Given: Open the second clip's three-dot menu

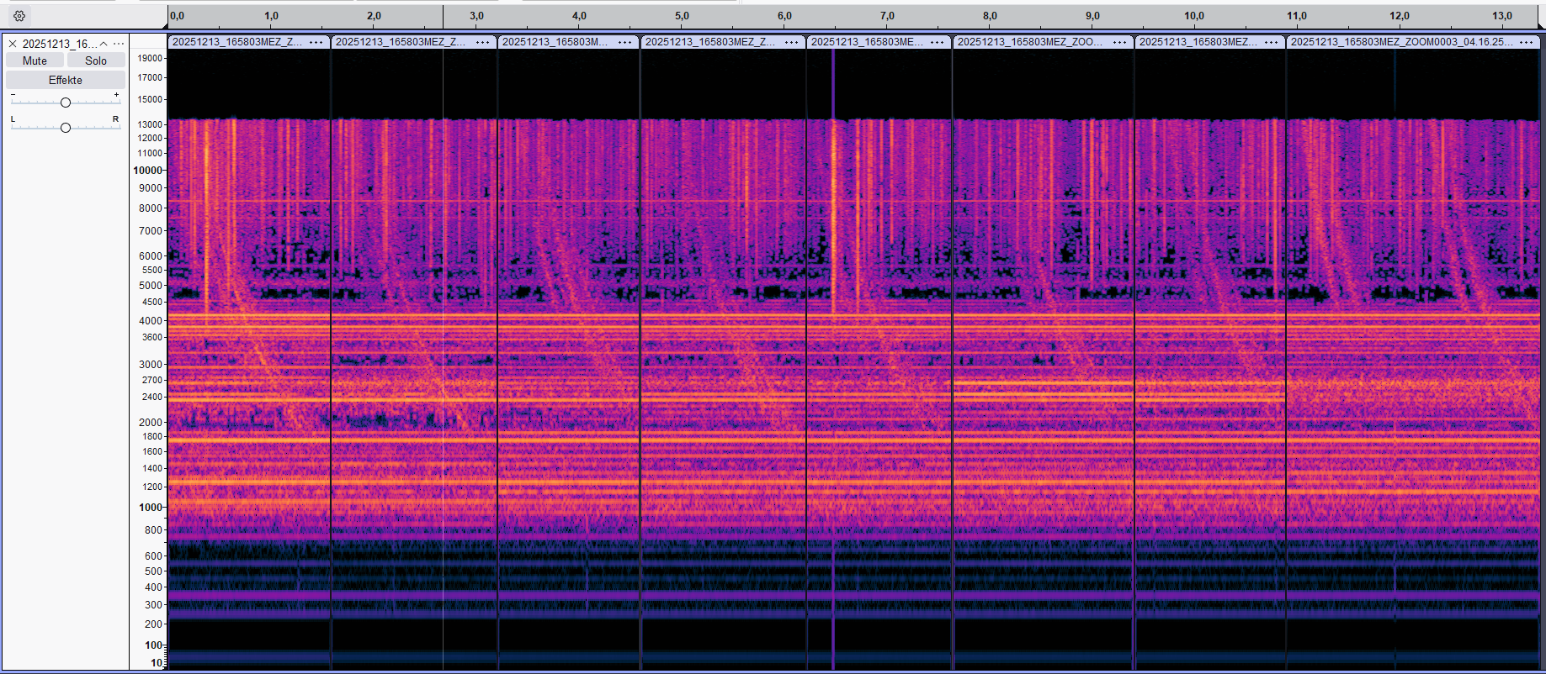Looking at the screenshot, I should (482, 42).
